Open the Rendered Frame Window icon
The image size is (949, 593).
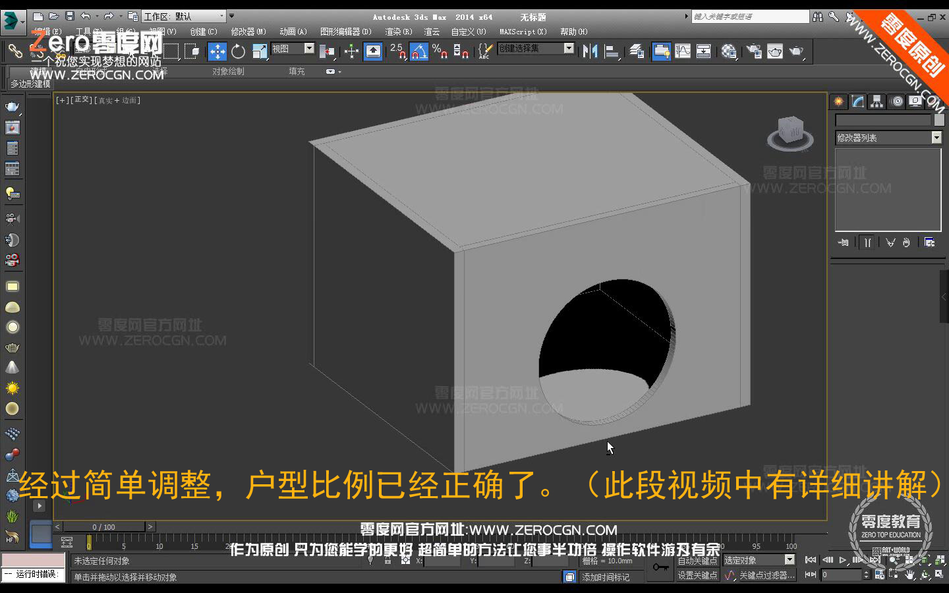(775, 51)
